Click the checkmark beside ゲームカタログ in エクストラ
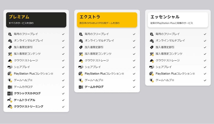This screenshot has width=214, height=124. (x=134, y=87)
